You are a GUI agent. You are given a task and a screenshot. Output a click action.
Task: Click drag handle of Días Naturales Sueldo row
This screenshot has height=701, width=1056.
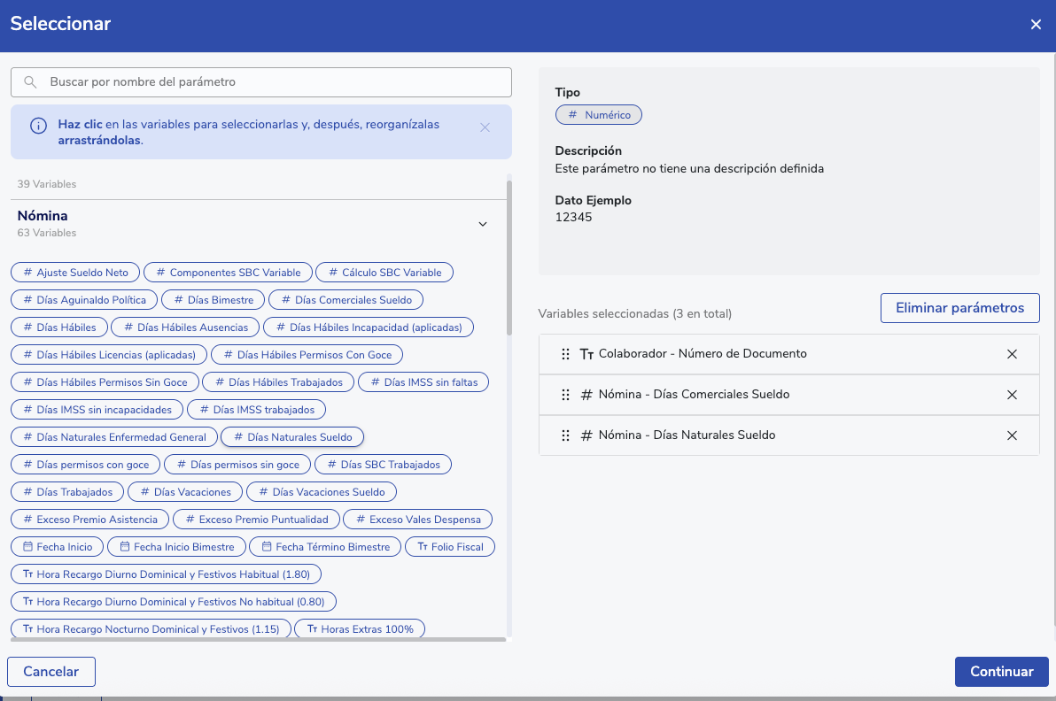coord(565,435)
